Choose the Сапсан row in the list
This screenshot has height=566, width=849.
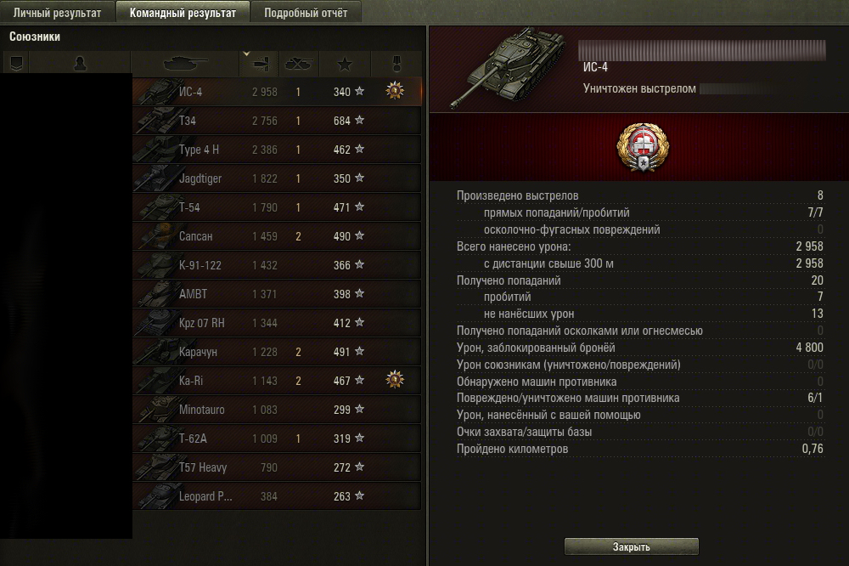277,236
